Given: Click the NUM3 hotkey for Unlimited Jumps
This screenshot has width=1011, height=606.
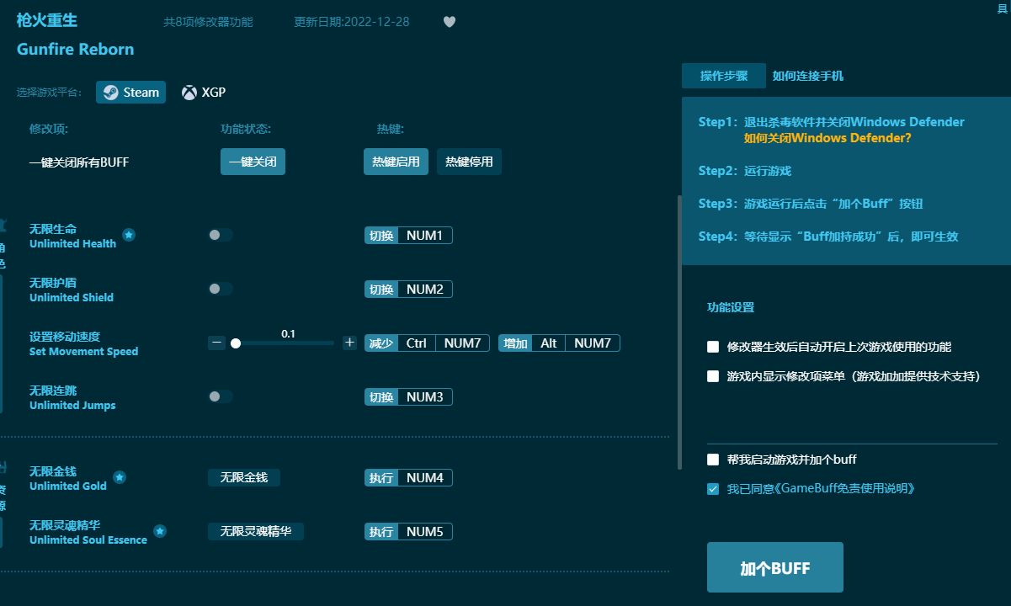Looking at the screenshot, I should (424, 397).
